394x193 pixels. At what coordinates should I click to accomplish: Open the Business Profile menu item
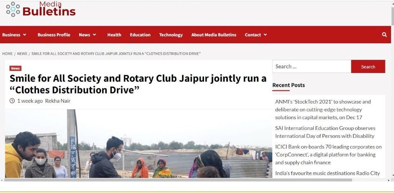tap(54, 35)
